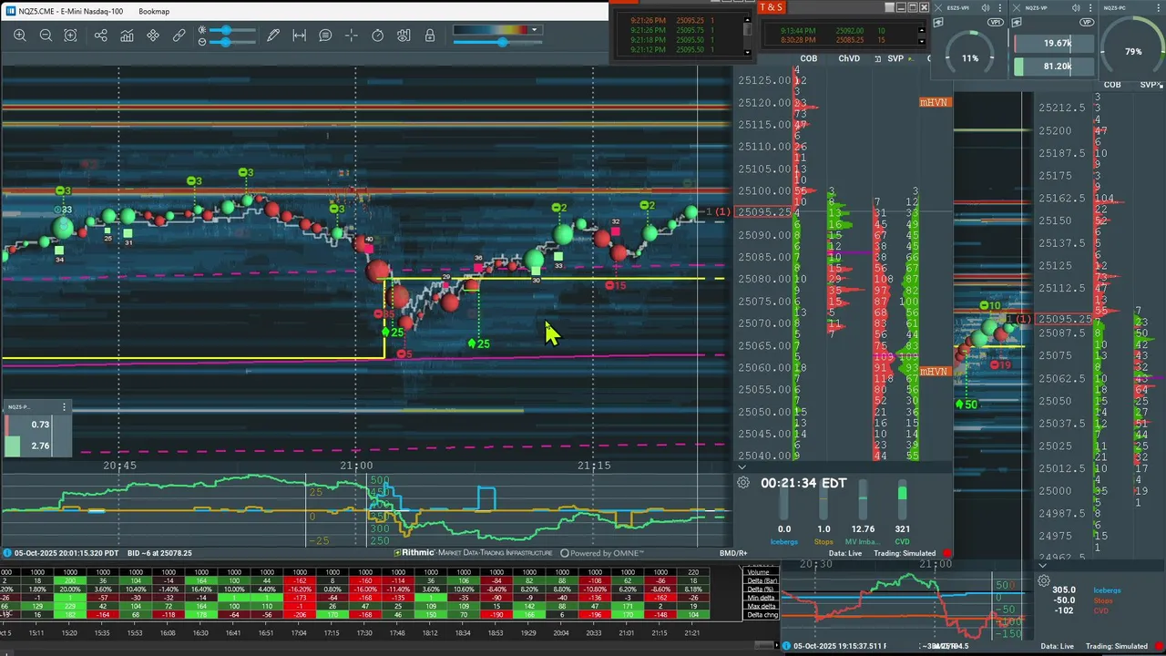Toggle the yellow Stops indicator under 1.0
The image size is (1166, 656).
click(823, 541)
